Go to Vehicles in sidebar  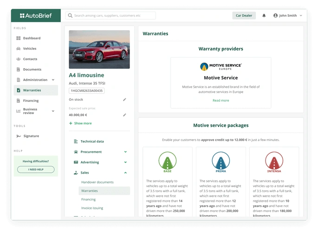point(30,49)
